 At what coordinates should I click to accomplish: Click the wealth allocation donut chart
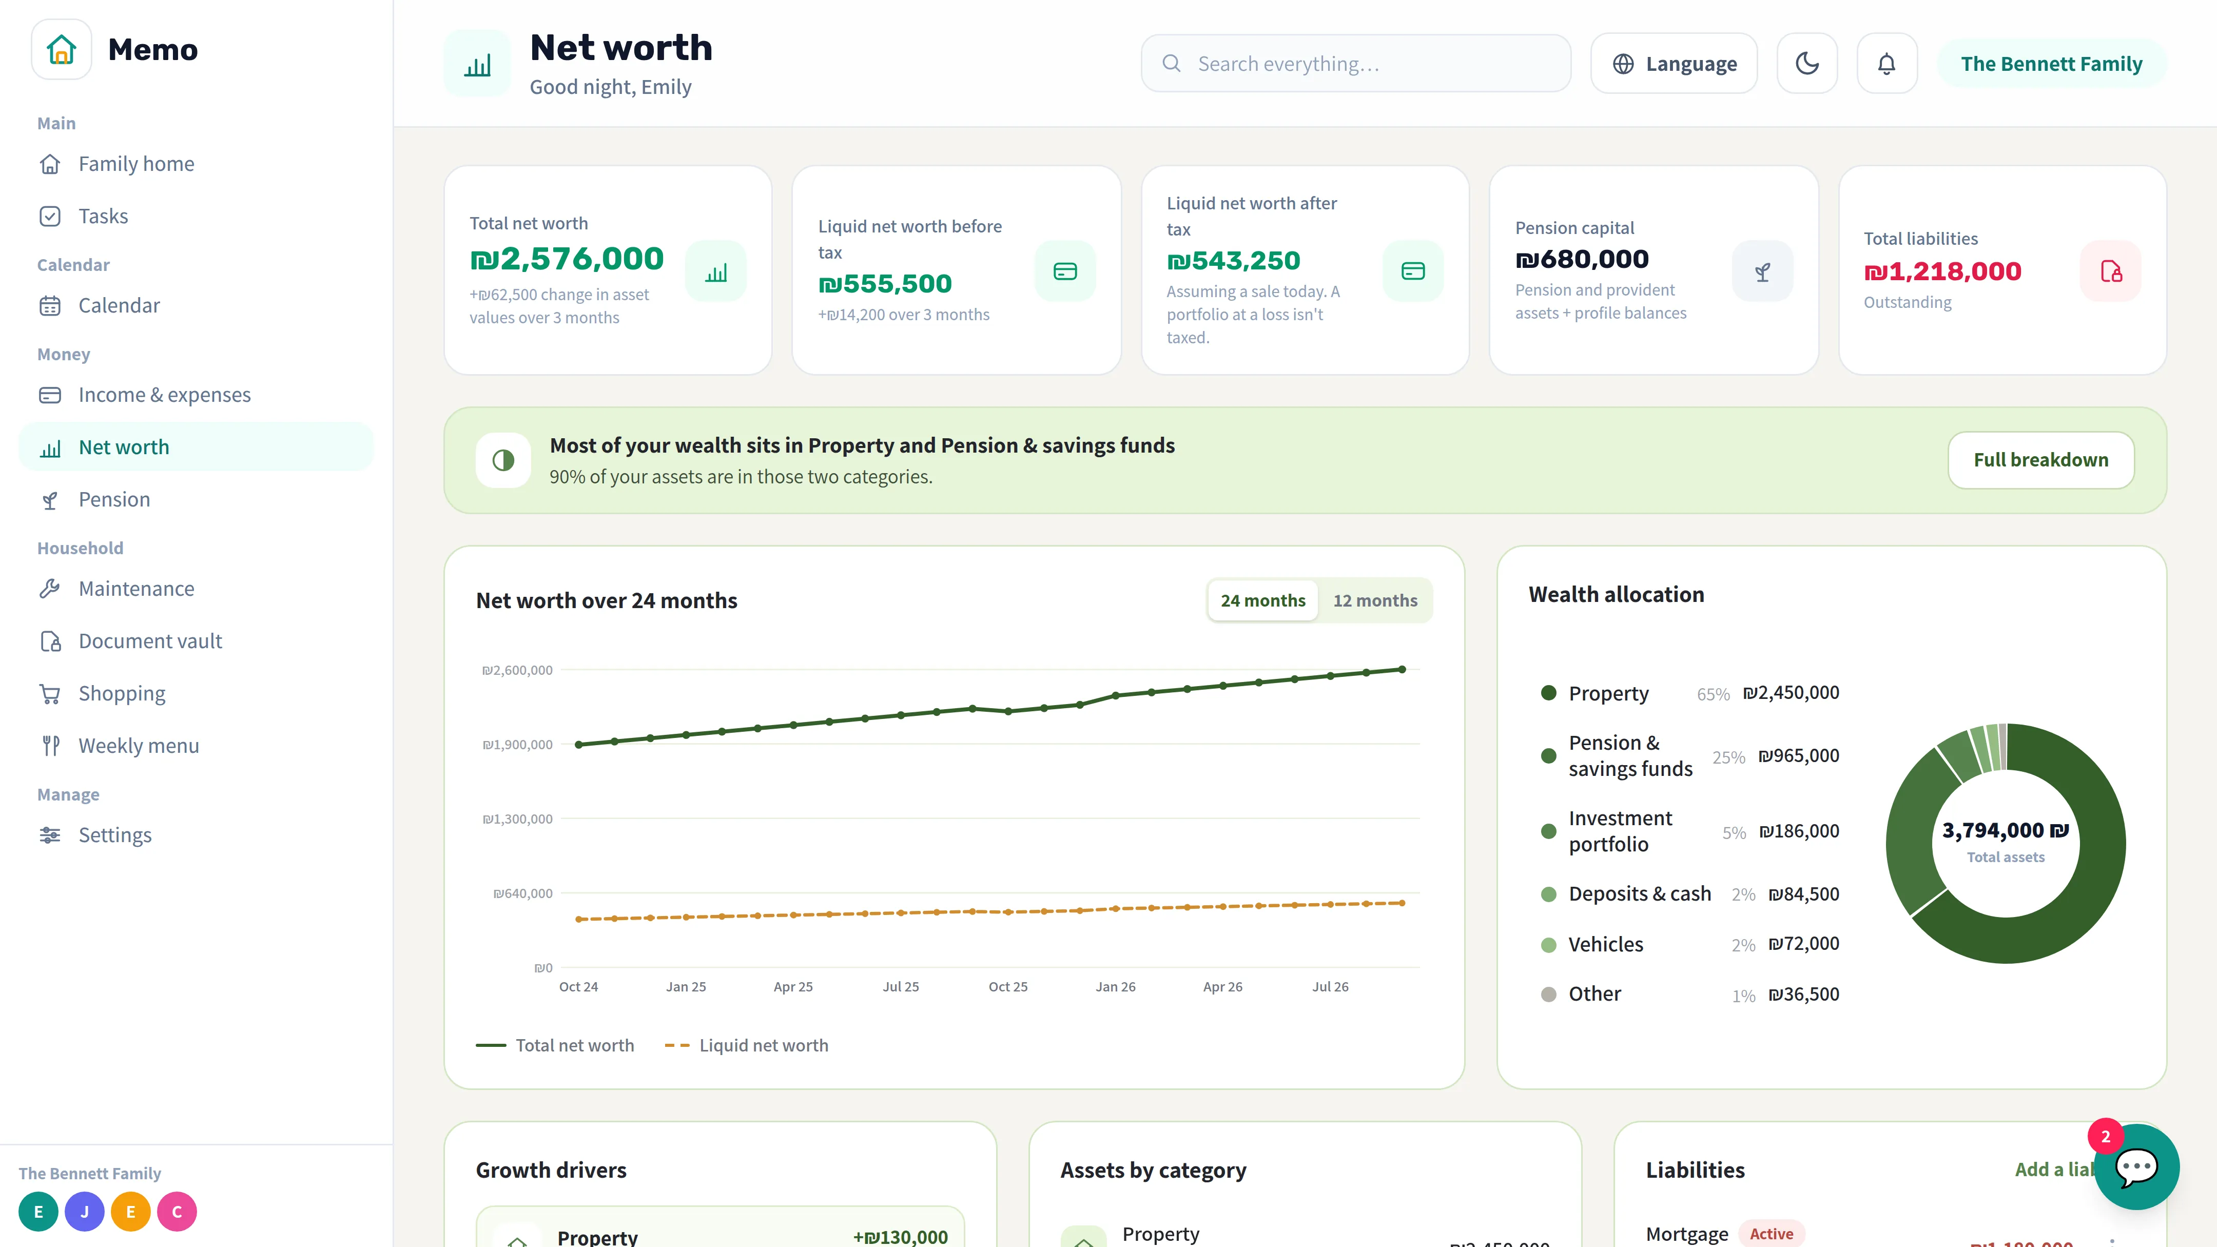pyautogui.click(x=2005, y=843)
